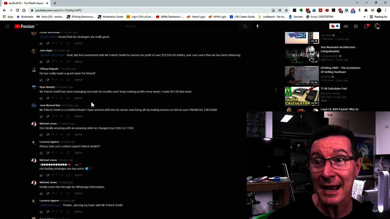This screenshot has width=390, height=219.
Task: Open the YouTube apps grid icon
Action: click(x=356, y=26)
